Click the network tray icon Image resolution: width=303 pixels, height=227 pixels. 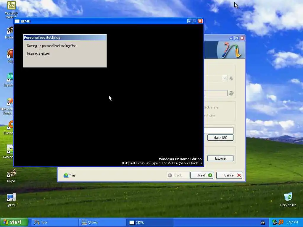point(275,222)
